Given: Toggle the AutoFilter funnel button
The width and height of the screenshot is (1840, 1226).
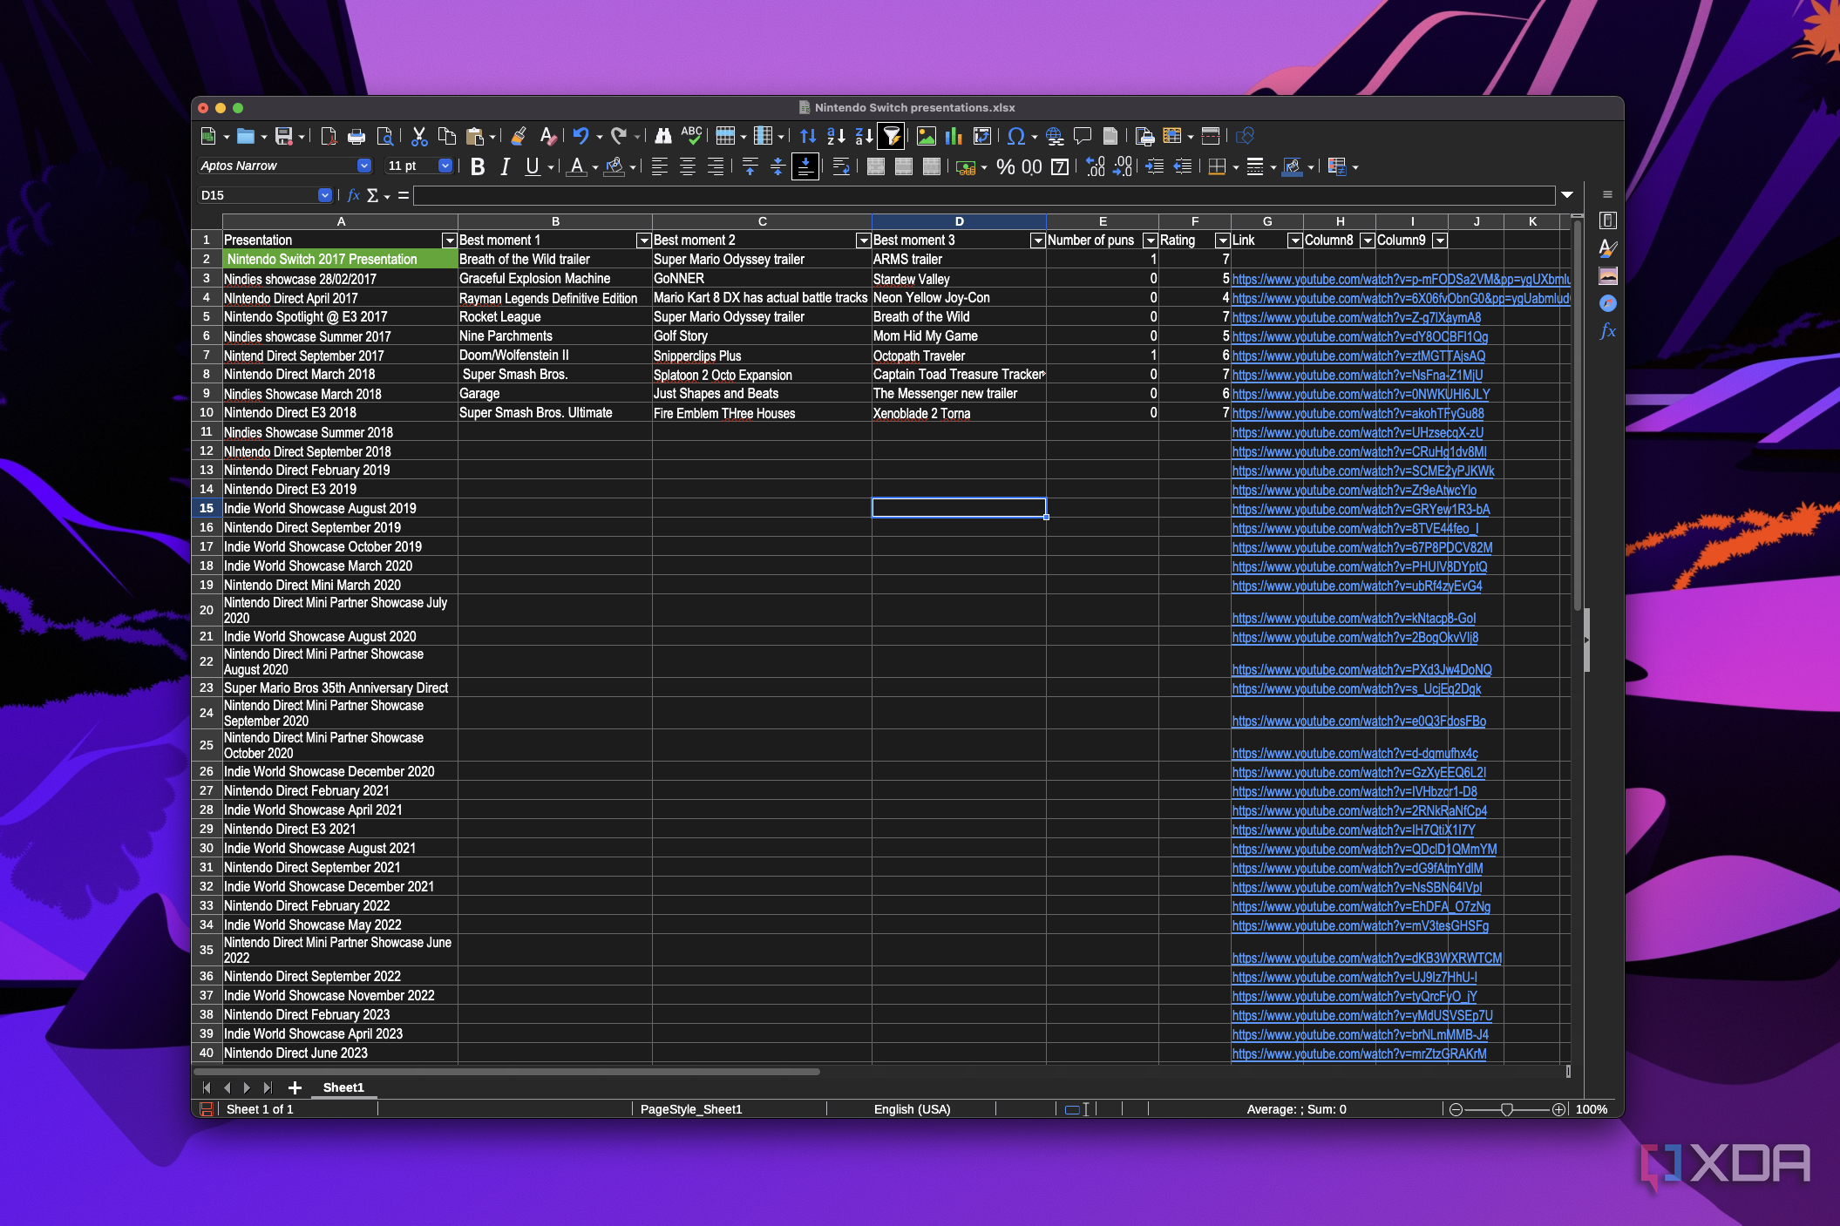Looking at the screenshot, I should 892,136.
